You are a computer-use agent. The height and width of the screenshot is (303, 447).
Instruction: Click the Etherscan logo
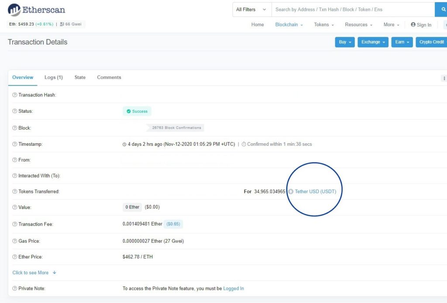(x=37, y=10)
